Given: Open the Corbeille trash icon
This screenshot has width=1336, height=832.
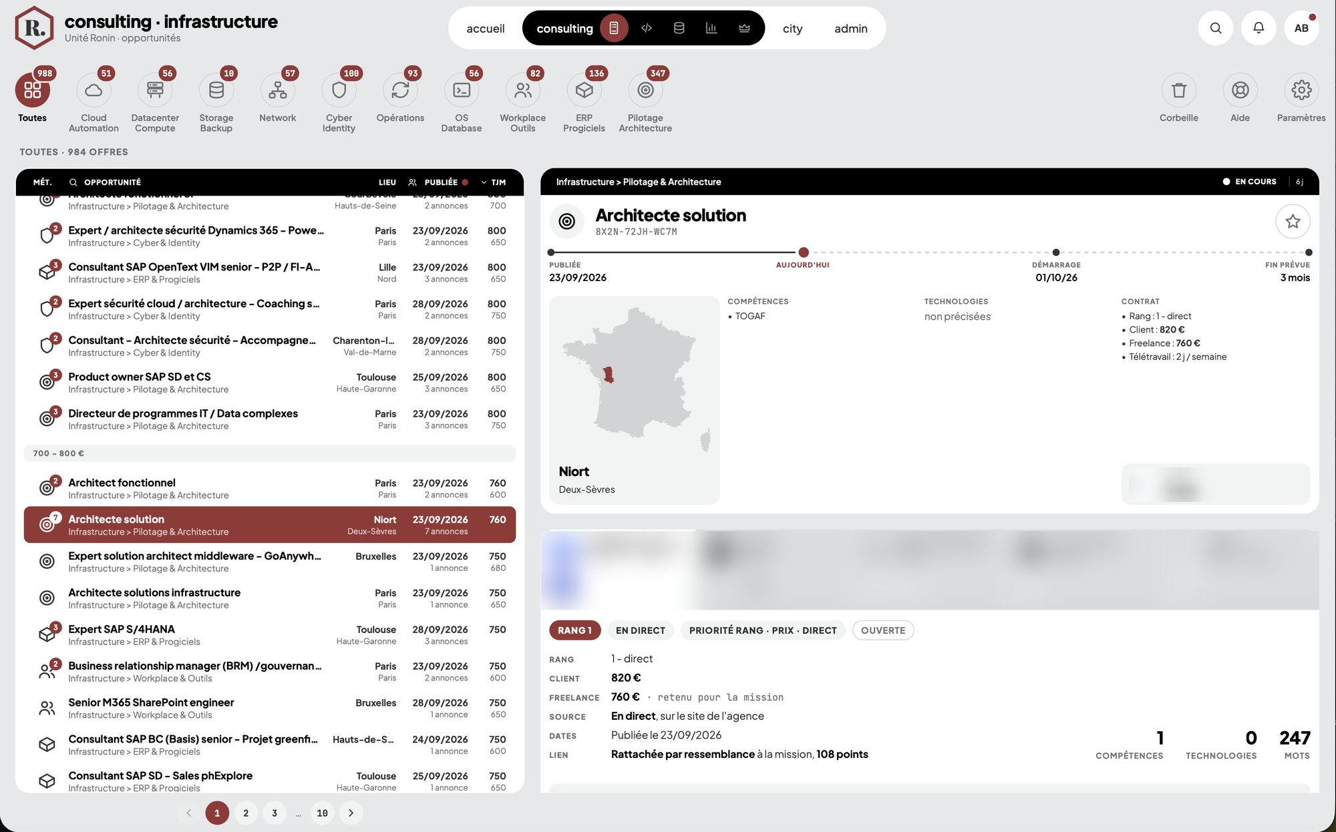Looking at the screenshot, I should 1179,89.
